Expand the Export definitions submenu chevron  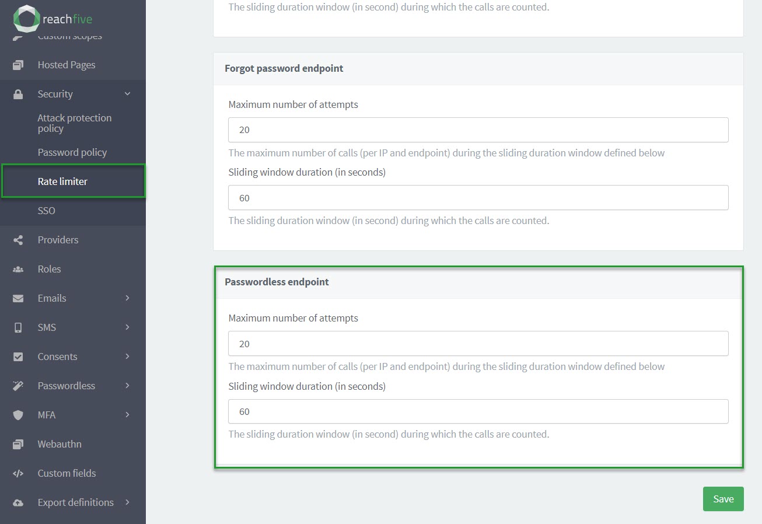click(127, 502)
